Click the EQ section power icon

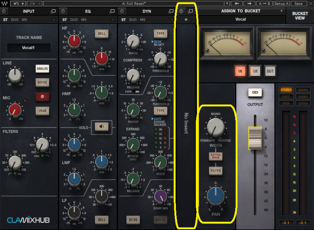64,11
